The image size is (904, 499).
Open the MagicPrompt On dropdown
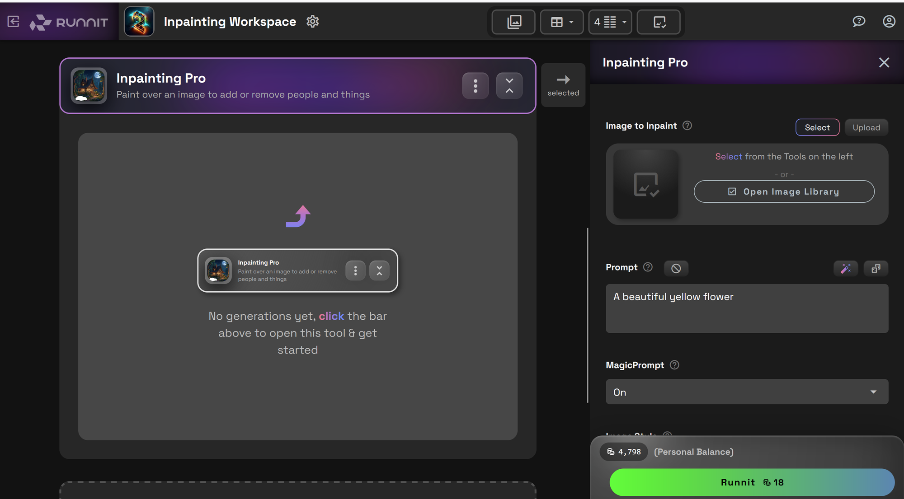tap(747, 392)
